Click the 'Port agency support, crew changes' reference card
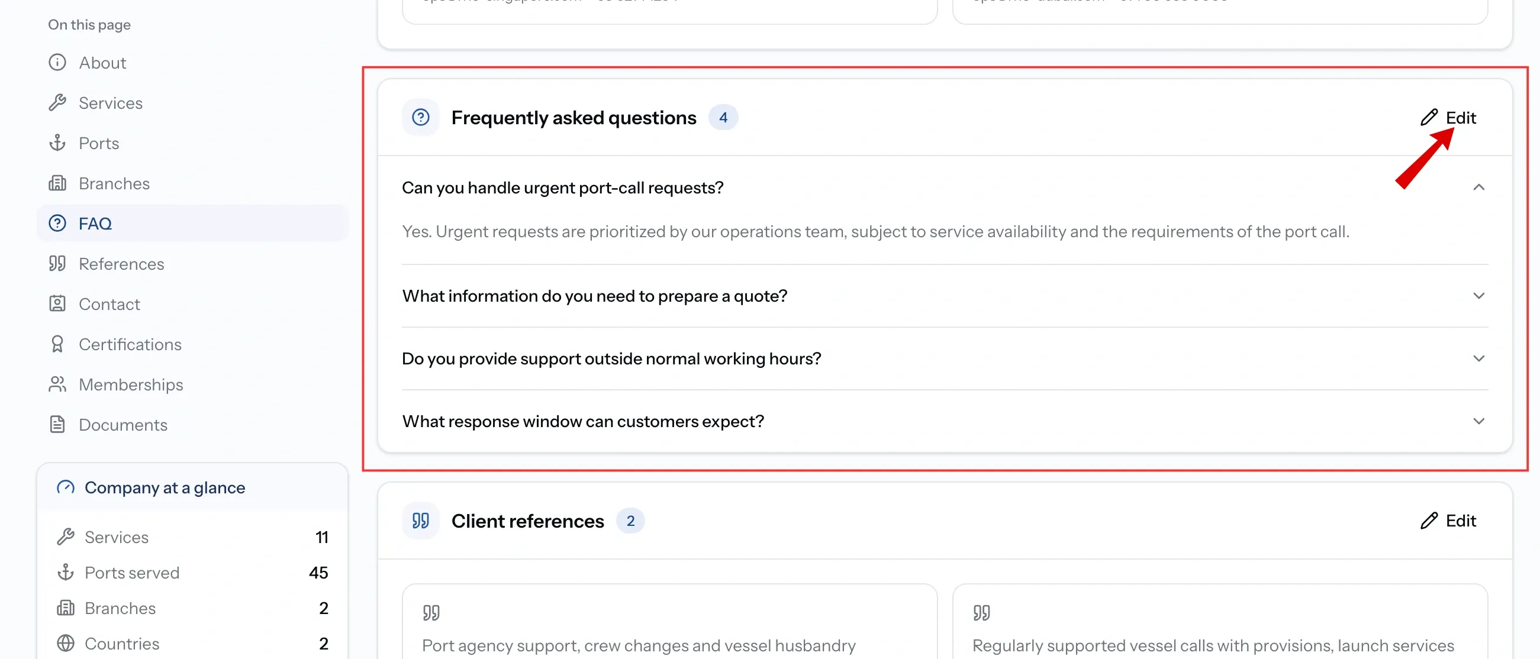The height and width of the screenshot is (659, 1540). (x=669, y=621)
